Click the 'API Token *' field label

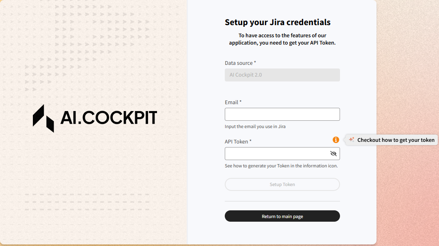coord(238,141)
